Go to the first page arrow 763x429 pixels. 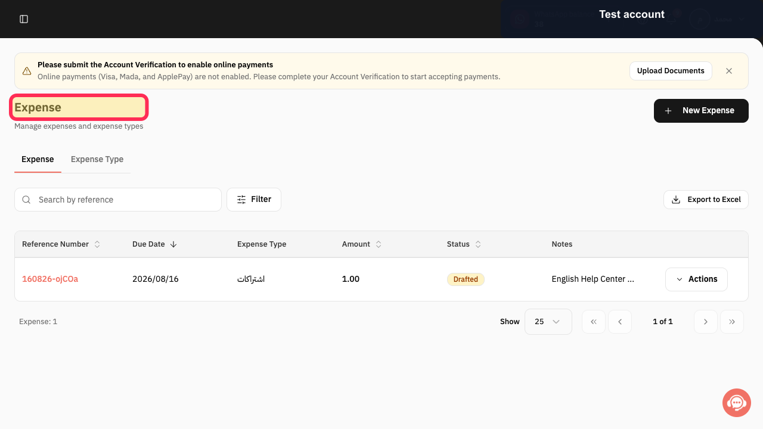pyautogui.click(x=594, y=322)
